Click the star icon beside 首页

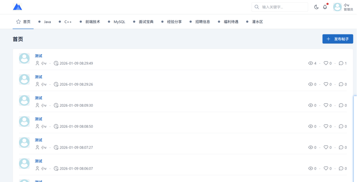[x=18, y=22]
